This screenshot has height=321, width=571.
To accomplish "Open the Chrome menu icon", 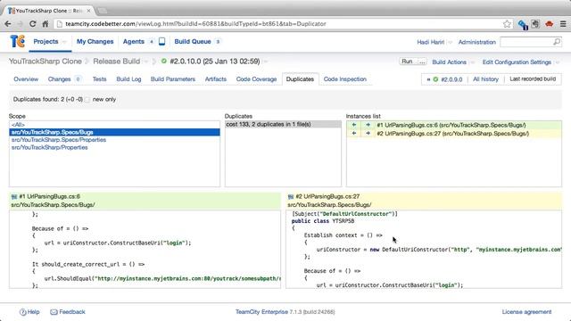I will pos(563,24).
